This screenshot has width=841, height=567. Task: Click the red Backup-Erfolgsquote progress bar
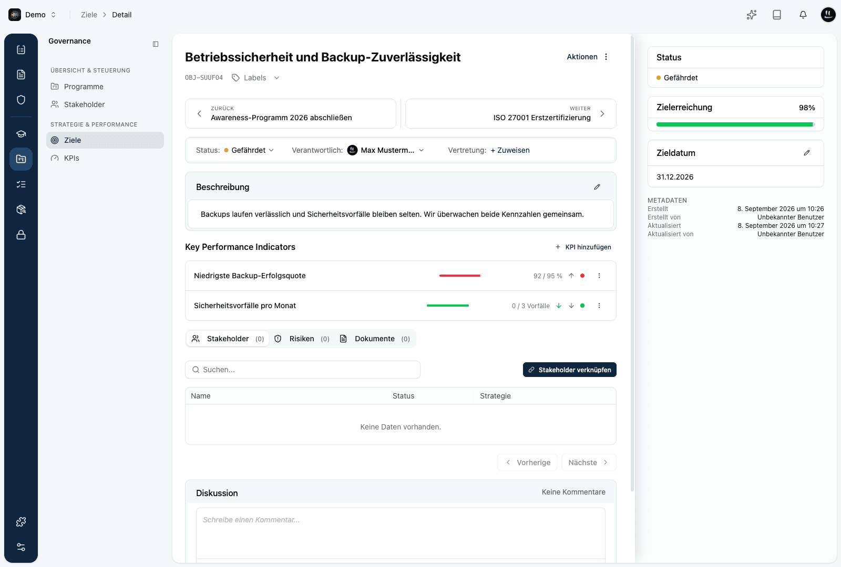460,276
